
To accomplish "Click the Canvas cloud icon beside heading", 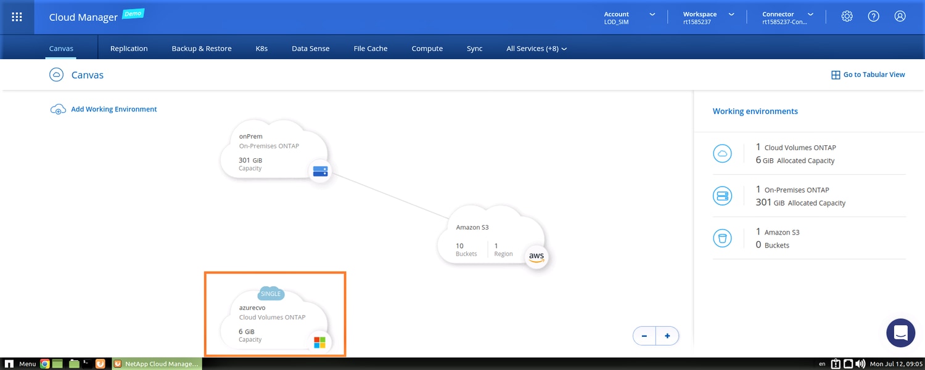I will coord(57,75).
